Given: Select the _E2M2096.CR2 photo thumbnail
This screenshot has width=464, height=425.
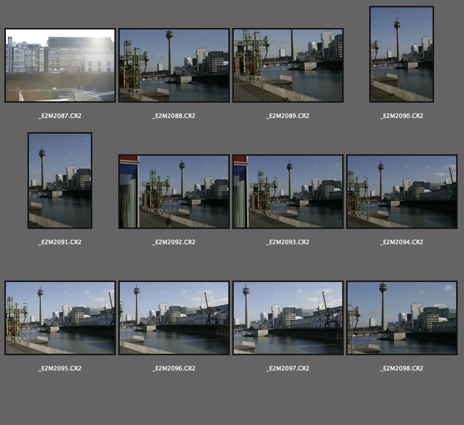Looking at the screenshot, I should click(174, 318).
